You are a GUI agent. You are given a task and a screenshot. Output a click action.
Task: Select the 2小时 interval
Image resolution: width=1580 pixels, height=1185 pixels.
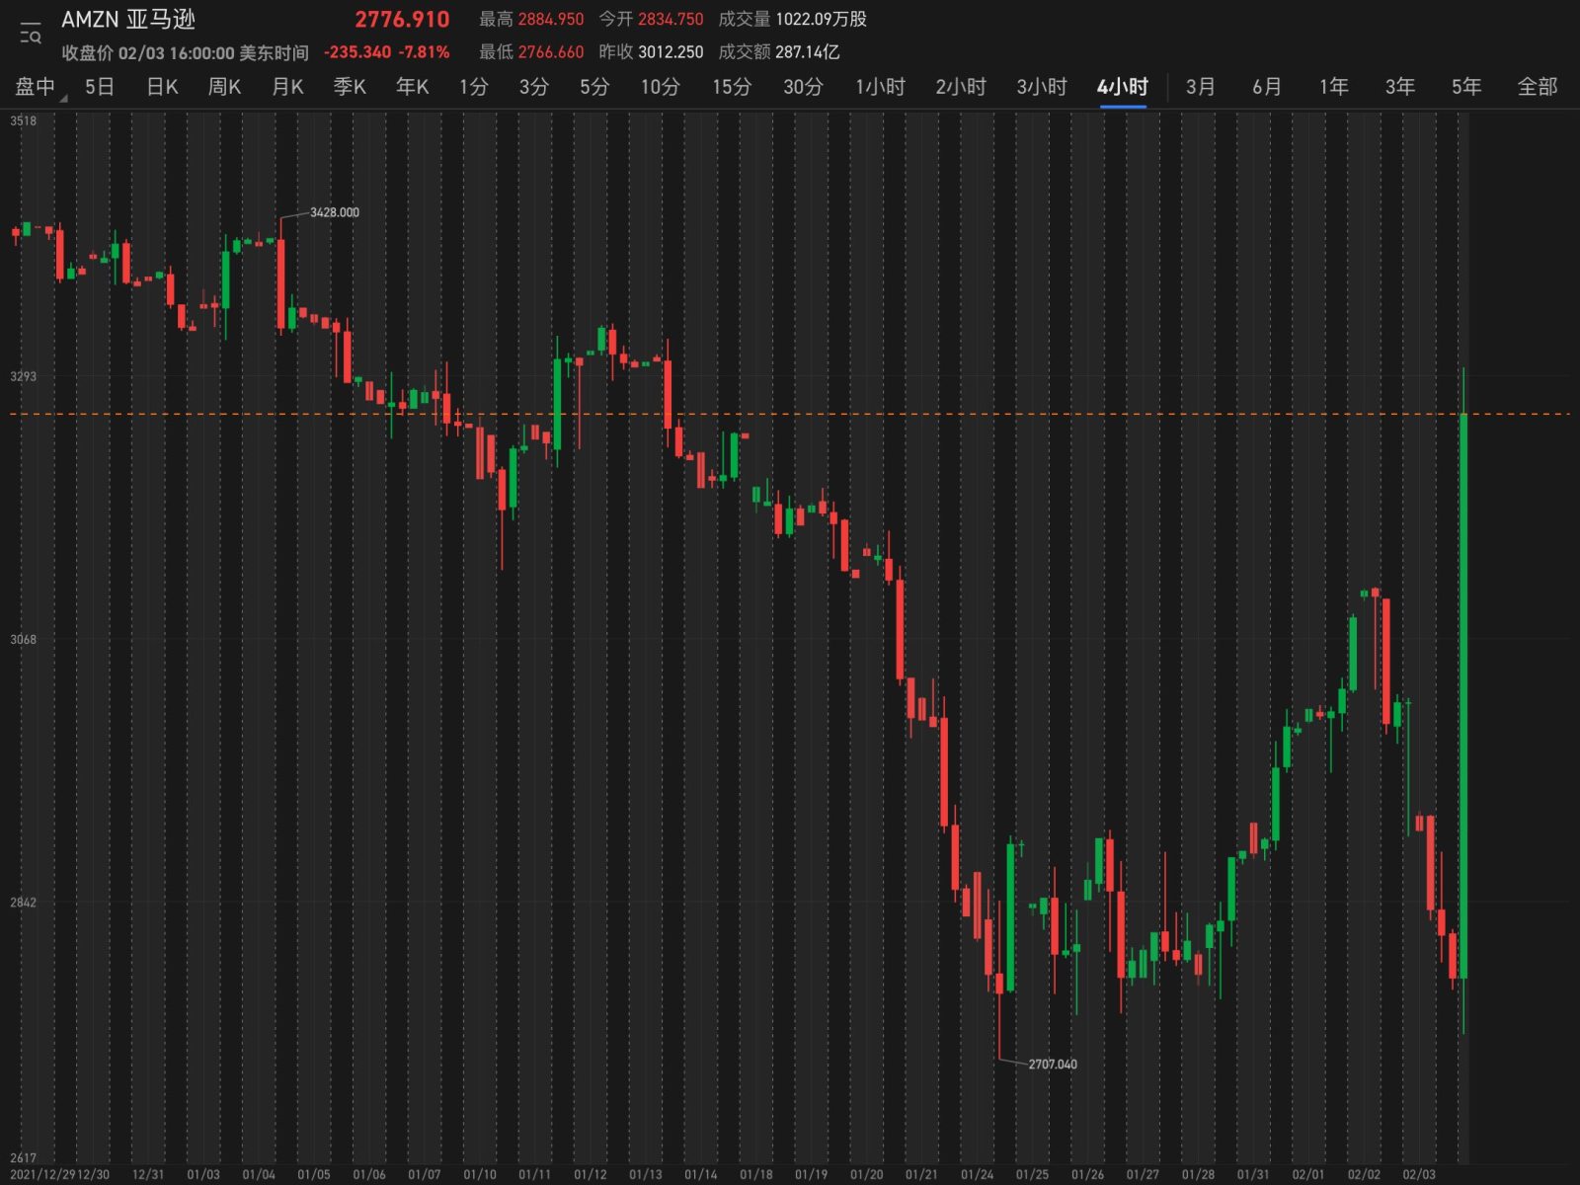tap(961, 87)
